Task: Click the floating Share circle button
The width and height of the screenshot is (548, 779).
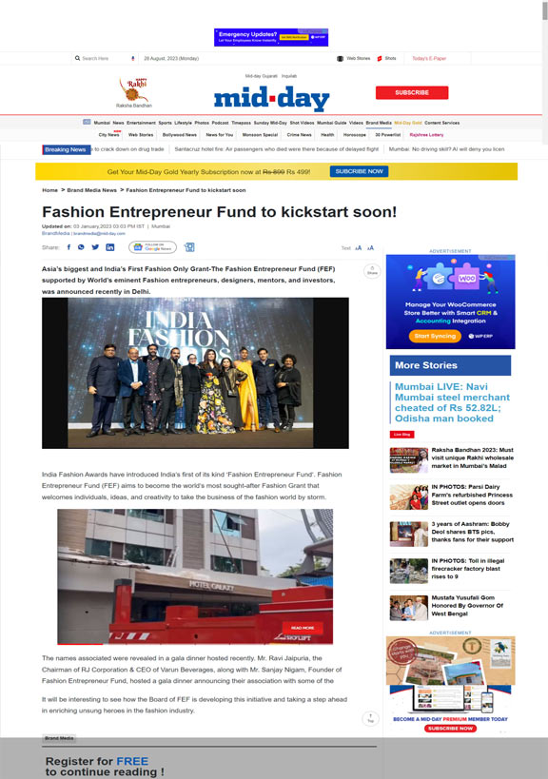Action: point(372,271)
